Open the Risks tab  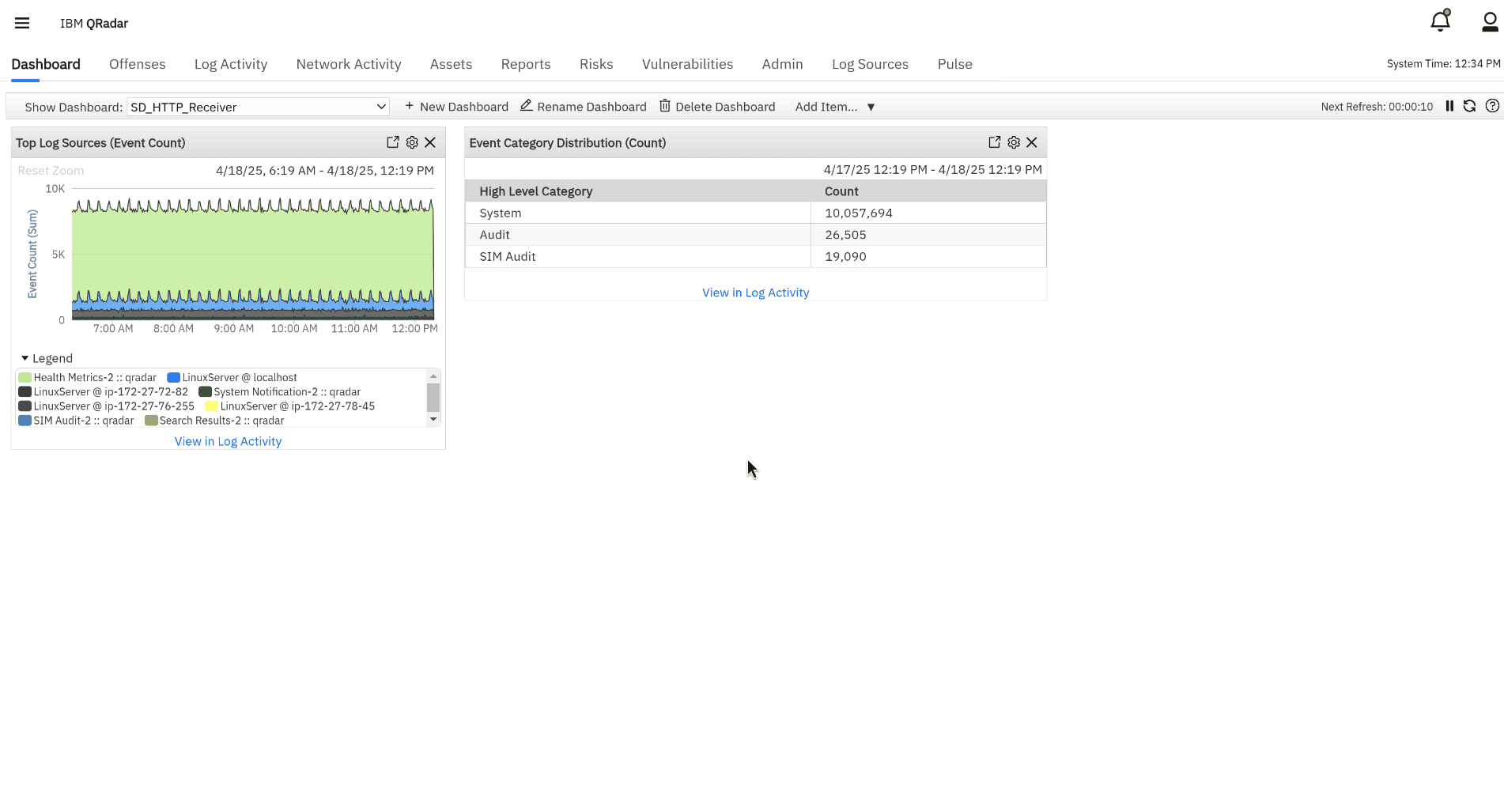596,64
